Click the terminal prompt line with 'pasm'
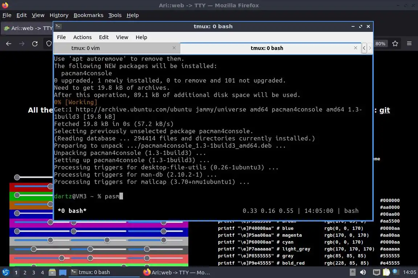 [89, 196]
